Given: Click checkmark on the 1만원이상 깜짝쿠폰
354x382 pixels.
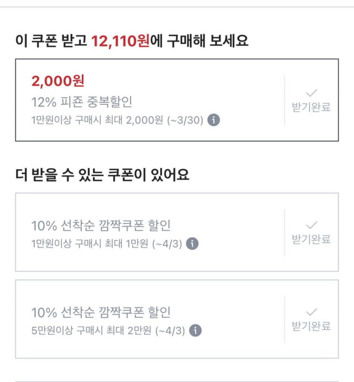Looking at the screenshot, I should tap(312, 225).
